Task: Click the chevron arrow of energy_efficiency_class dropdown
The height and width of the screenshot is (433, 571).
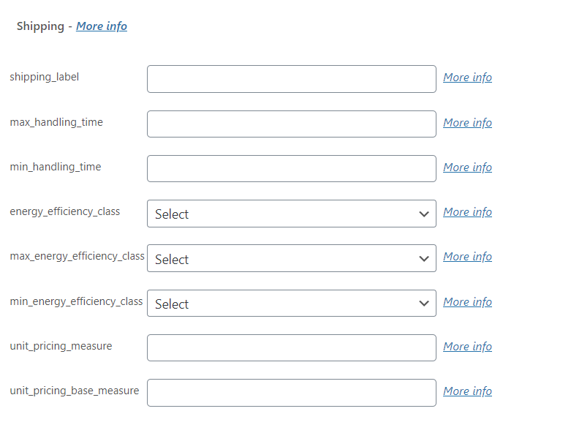Action: click(x=424, y=214)
